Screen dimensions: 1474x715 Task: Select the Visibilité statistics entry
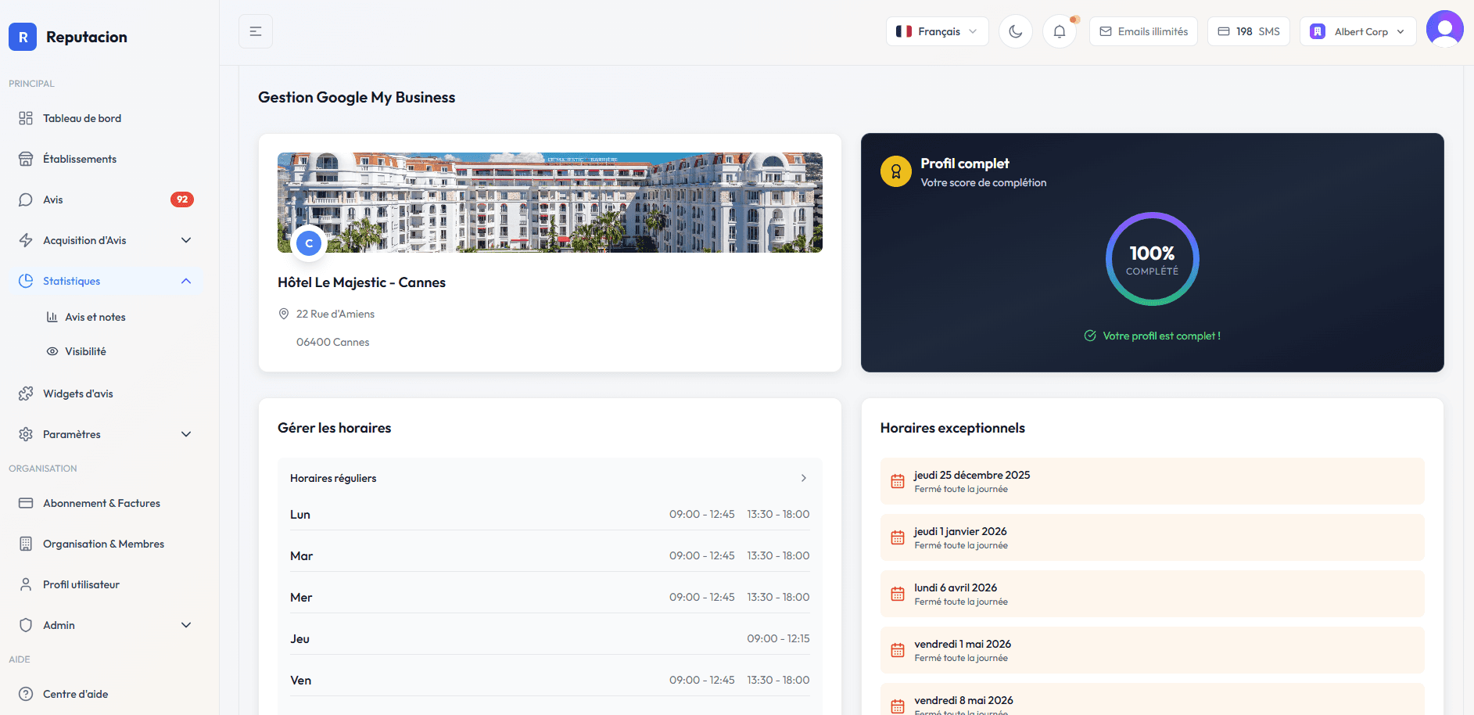(x=86, y=351)
